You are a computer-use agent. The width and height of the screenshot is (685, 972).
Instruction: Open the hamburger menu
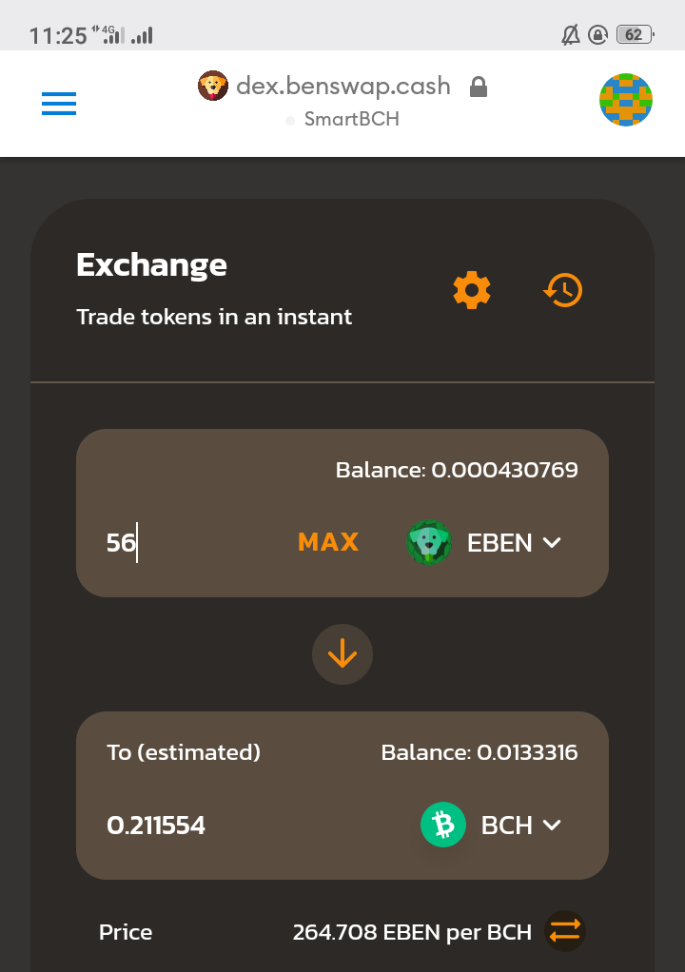click(59, 104)
